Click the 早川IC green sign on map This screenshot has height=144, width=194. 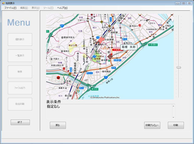(x=95, y=89)
